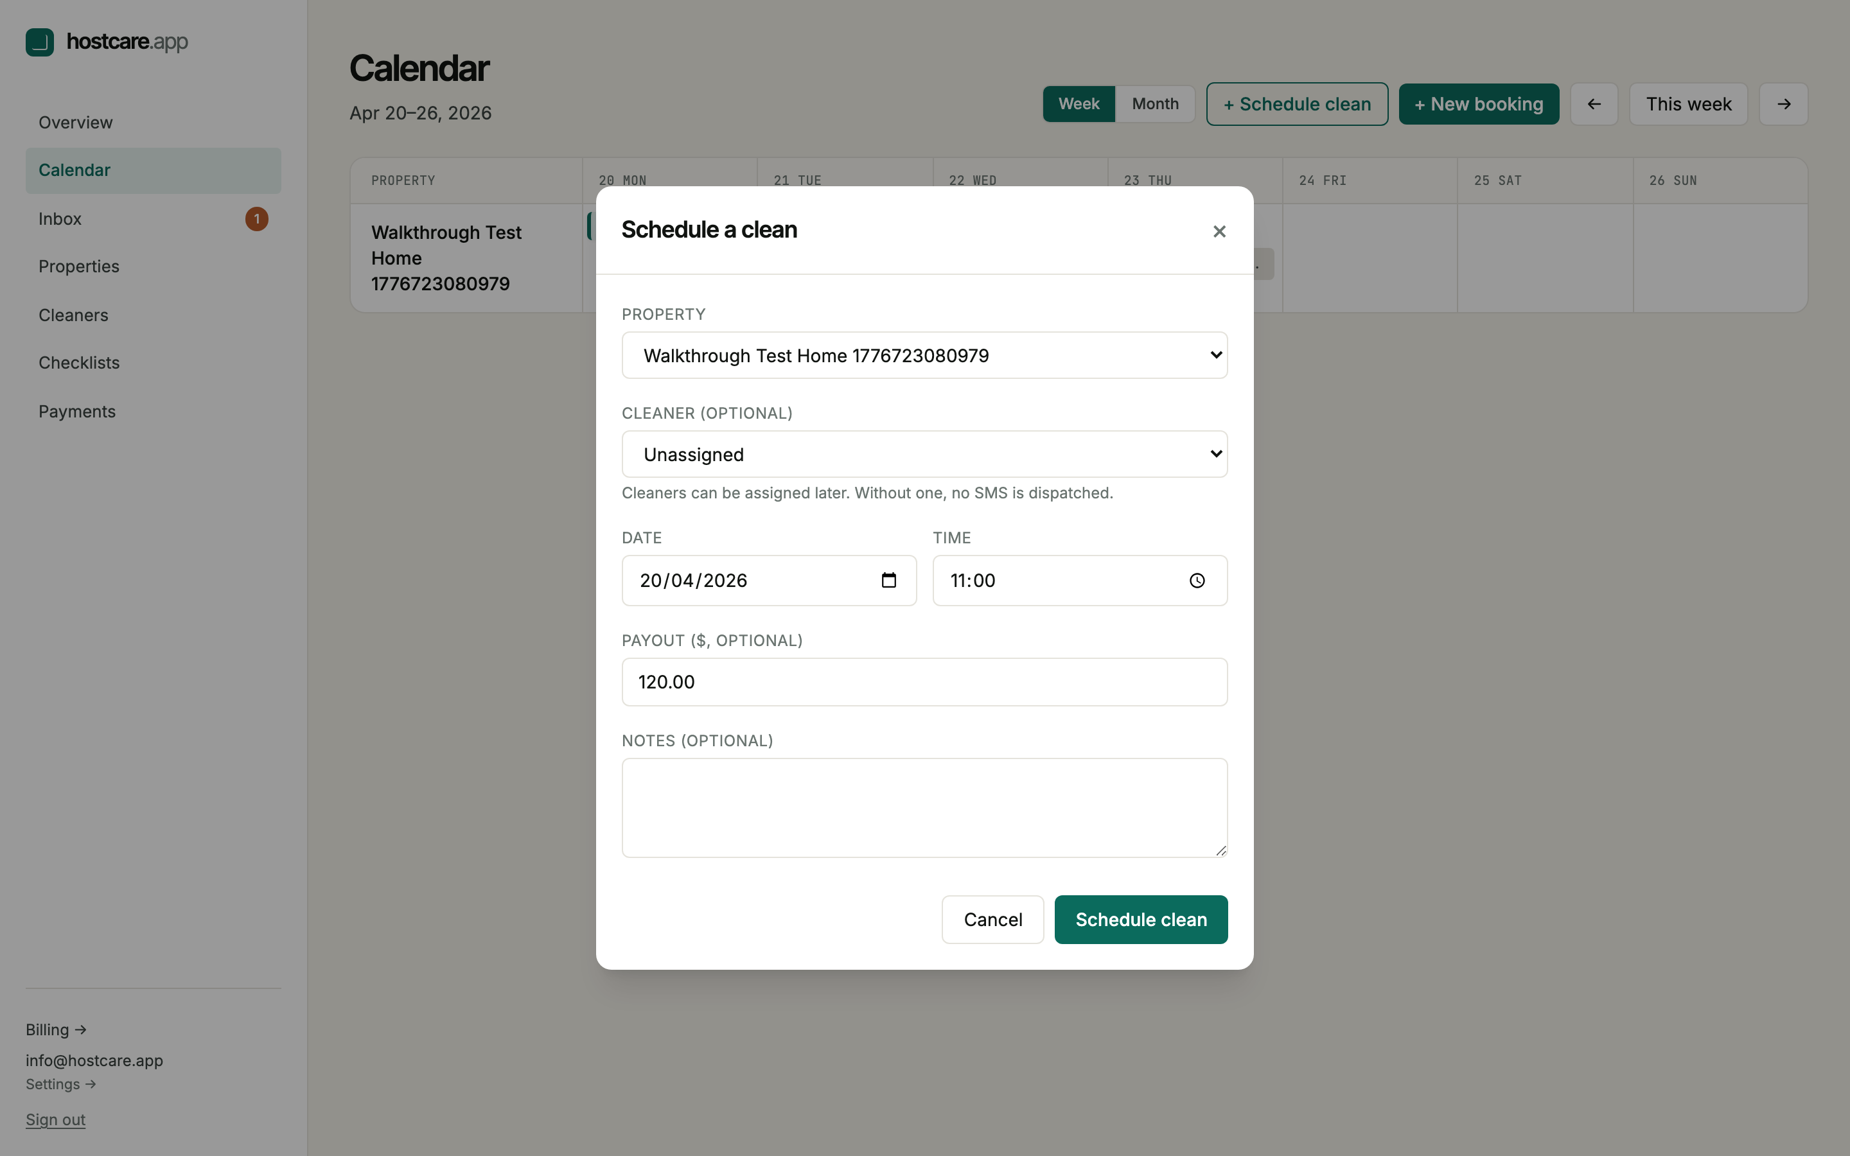Open the date picker calendar icon

pyautogui.click(x=888, y=581)
